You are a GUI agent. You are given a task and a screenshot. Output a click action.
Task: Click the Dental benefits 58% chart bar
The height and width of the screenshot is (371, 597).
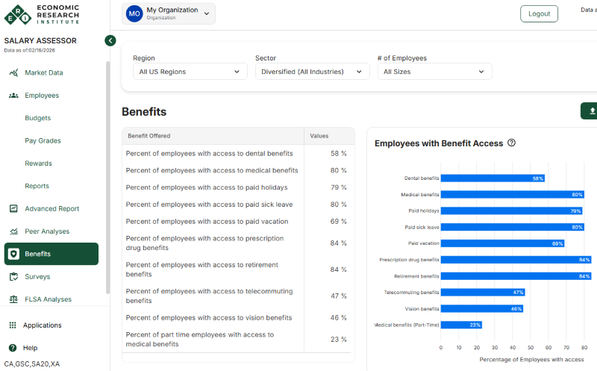point(493,178)
